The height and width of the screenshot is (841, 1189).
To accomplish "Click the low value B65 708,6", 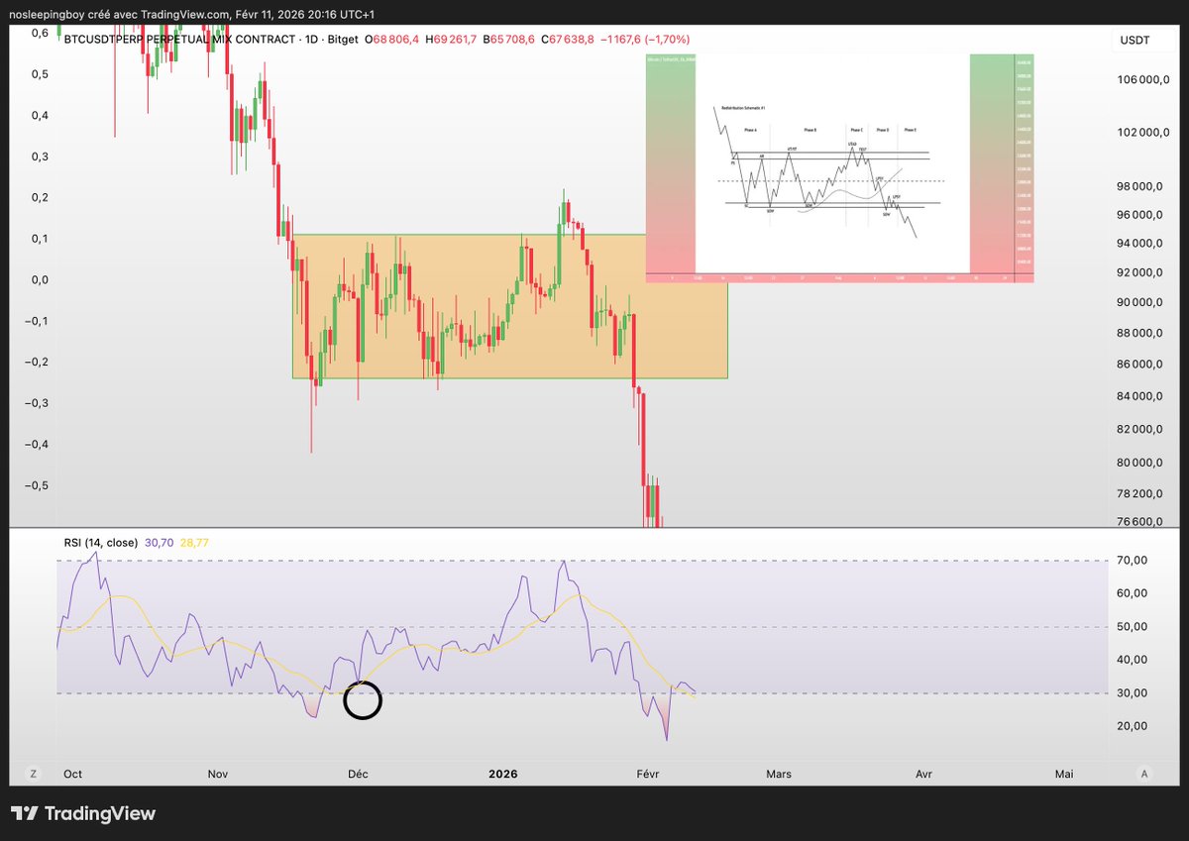I will click(x=509, y=39).
